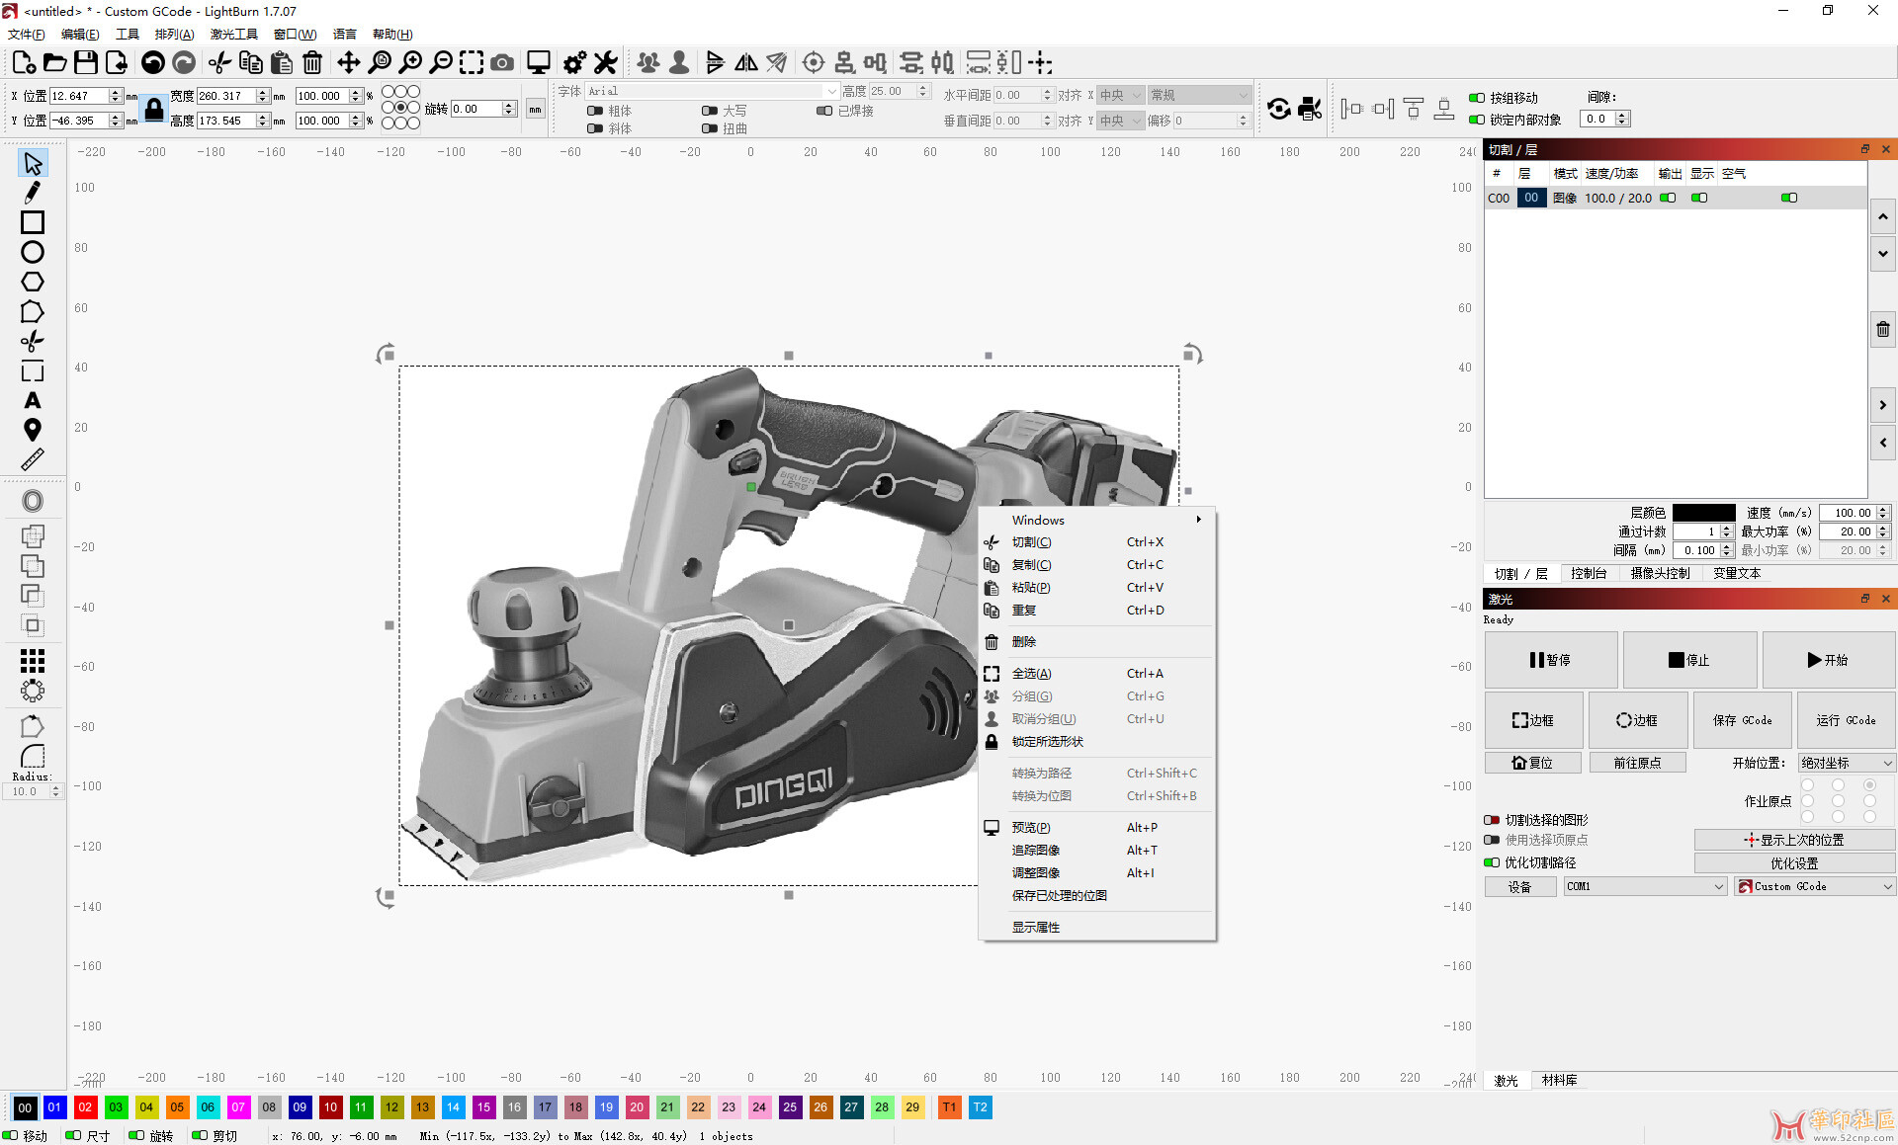Viewport: 1898px width, 1145px height.
Task: Click the New File toolbar icon
Action: (x=24, y=63)
